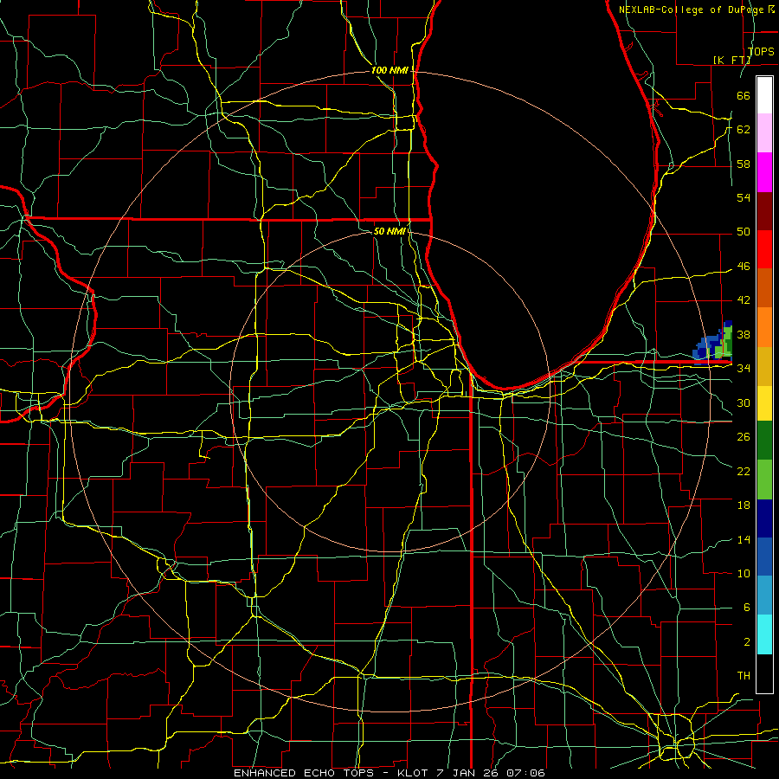Click the '14' legend value
This screenshot has width=779, height=779.
click(744, 539)
